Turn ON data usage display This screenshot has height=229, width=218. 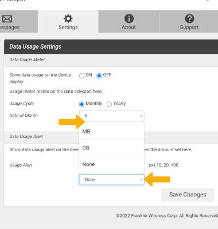(81, 76)
